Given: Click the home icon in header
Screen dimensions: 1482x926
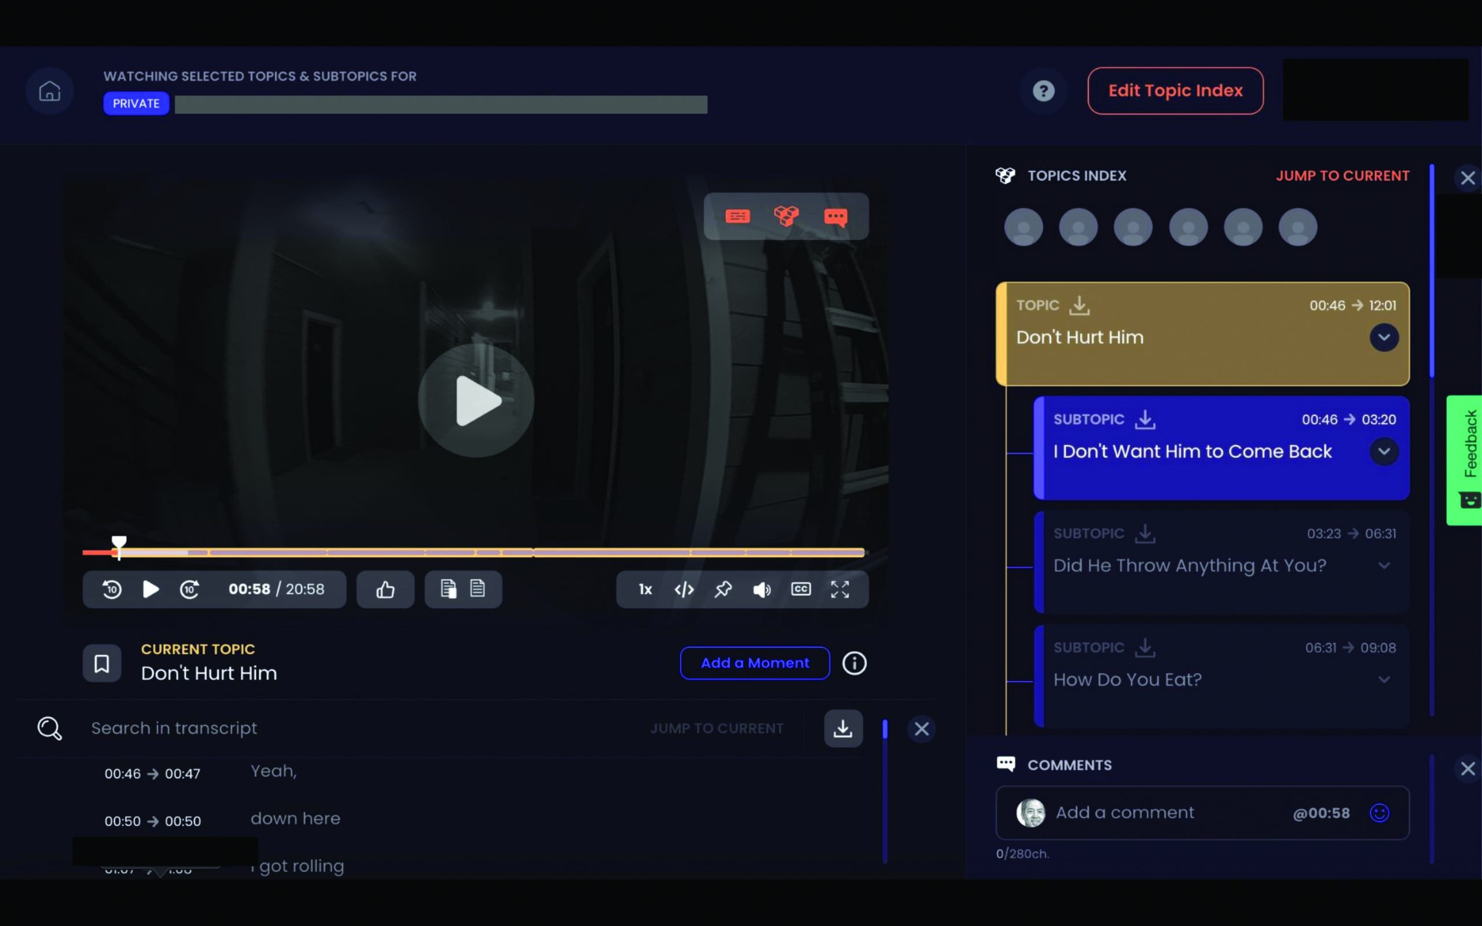Looking at the screenshot, I should (x=50, y=91).
